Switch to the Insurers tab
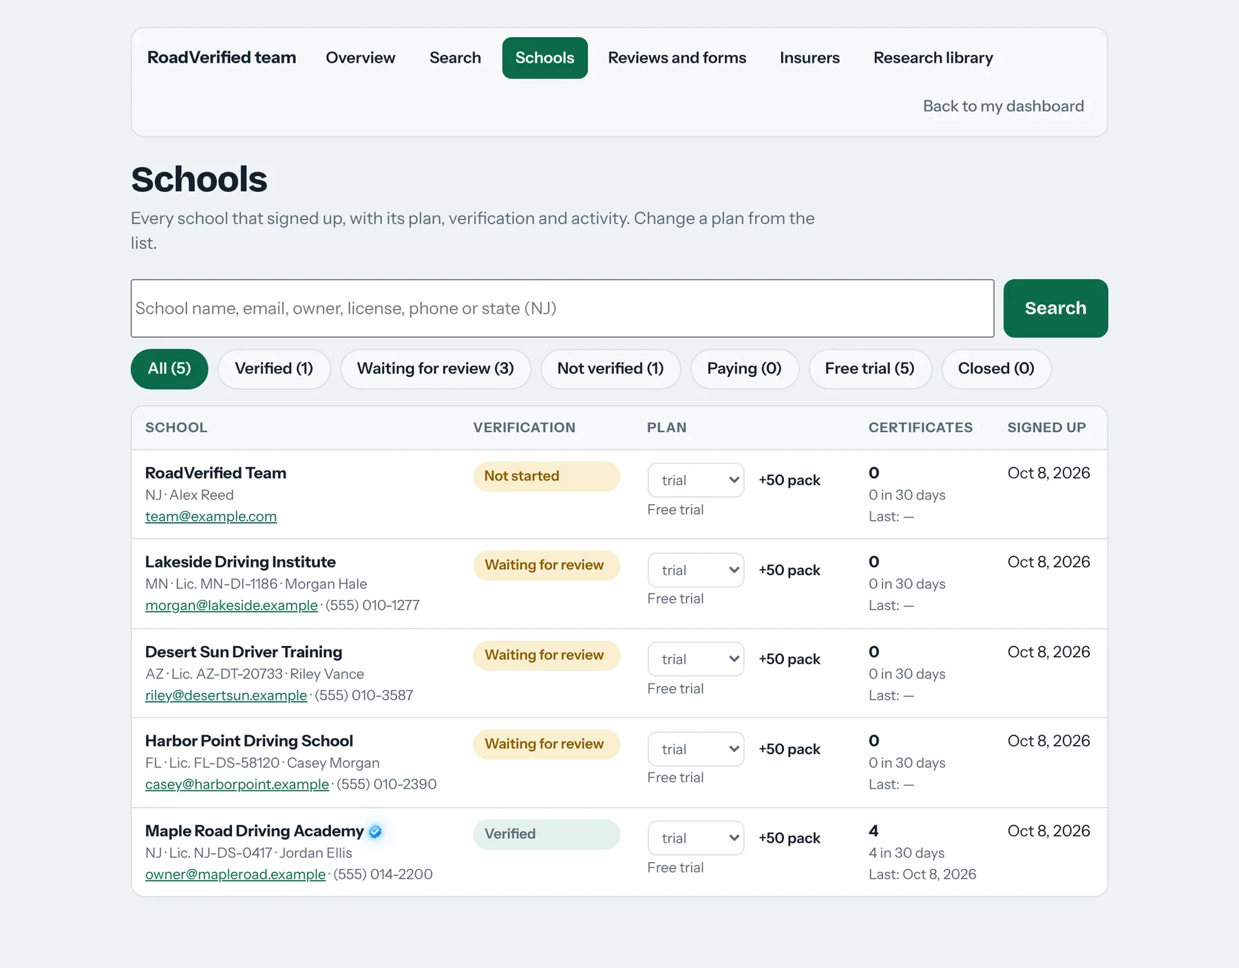The height and width of the screenshot is (968, 1239). (x=809, y=58)
